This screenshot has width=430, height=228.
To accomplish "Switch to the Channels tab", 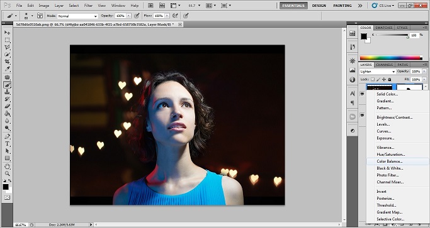I will 384,65.
